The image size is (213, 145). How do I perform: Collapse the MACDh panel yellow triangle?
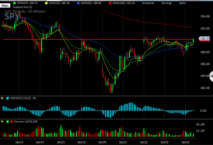pyautogui.click(x=2, y=98)
